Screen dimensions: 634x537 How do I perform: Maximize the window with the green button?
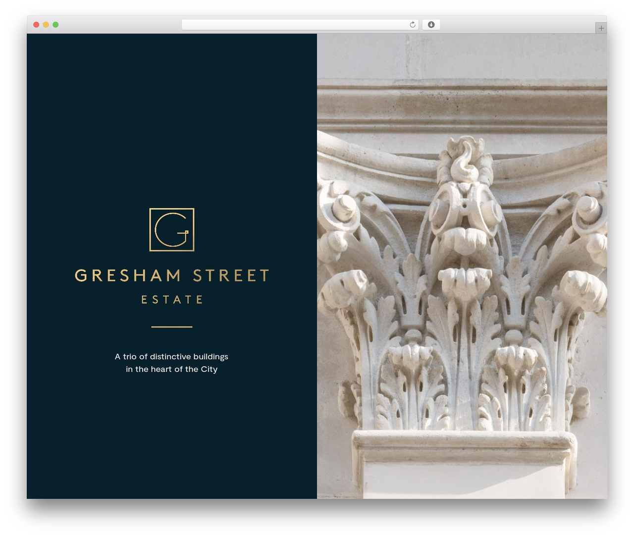(55, 25)
